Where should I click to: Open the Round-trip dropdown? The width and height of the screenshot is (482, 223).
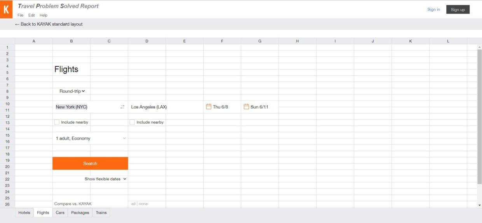[x=72, y=91]
